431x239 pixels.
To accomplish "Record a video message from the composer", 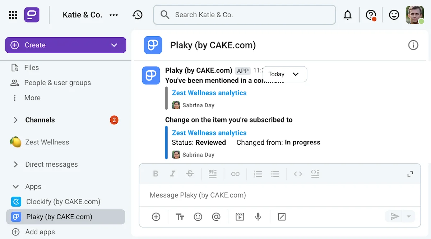I will click(x=240, y=217).
